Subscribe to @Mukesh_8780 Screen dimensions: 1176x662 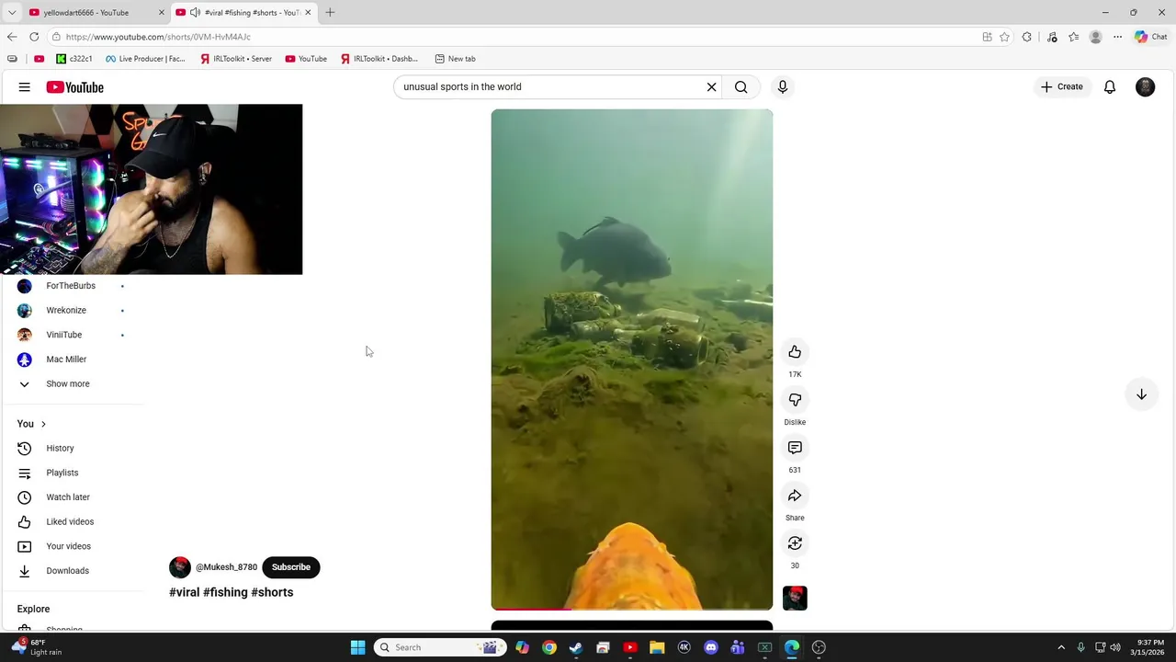pyautogui.click(x=291, y=567)
